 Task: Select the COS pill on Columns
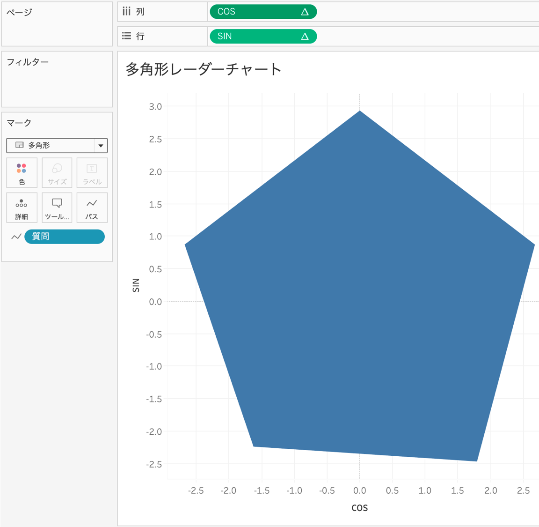(x=263, y=12)
